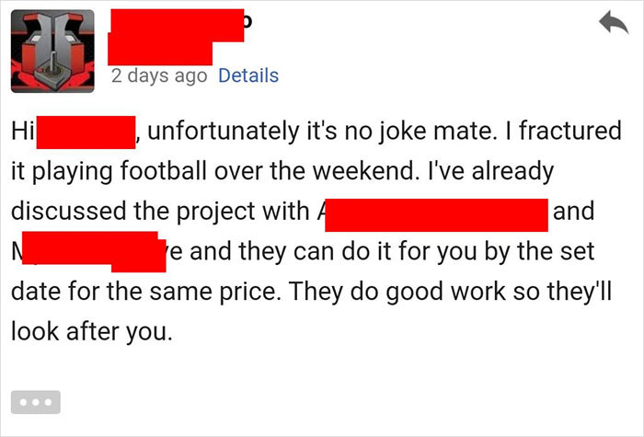Open the sender's arcade joystick avatar

52,52
